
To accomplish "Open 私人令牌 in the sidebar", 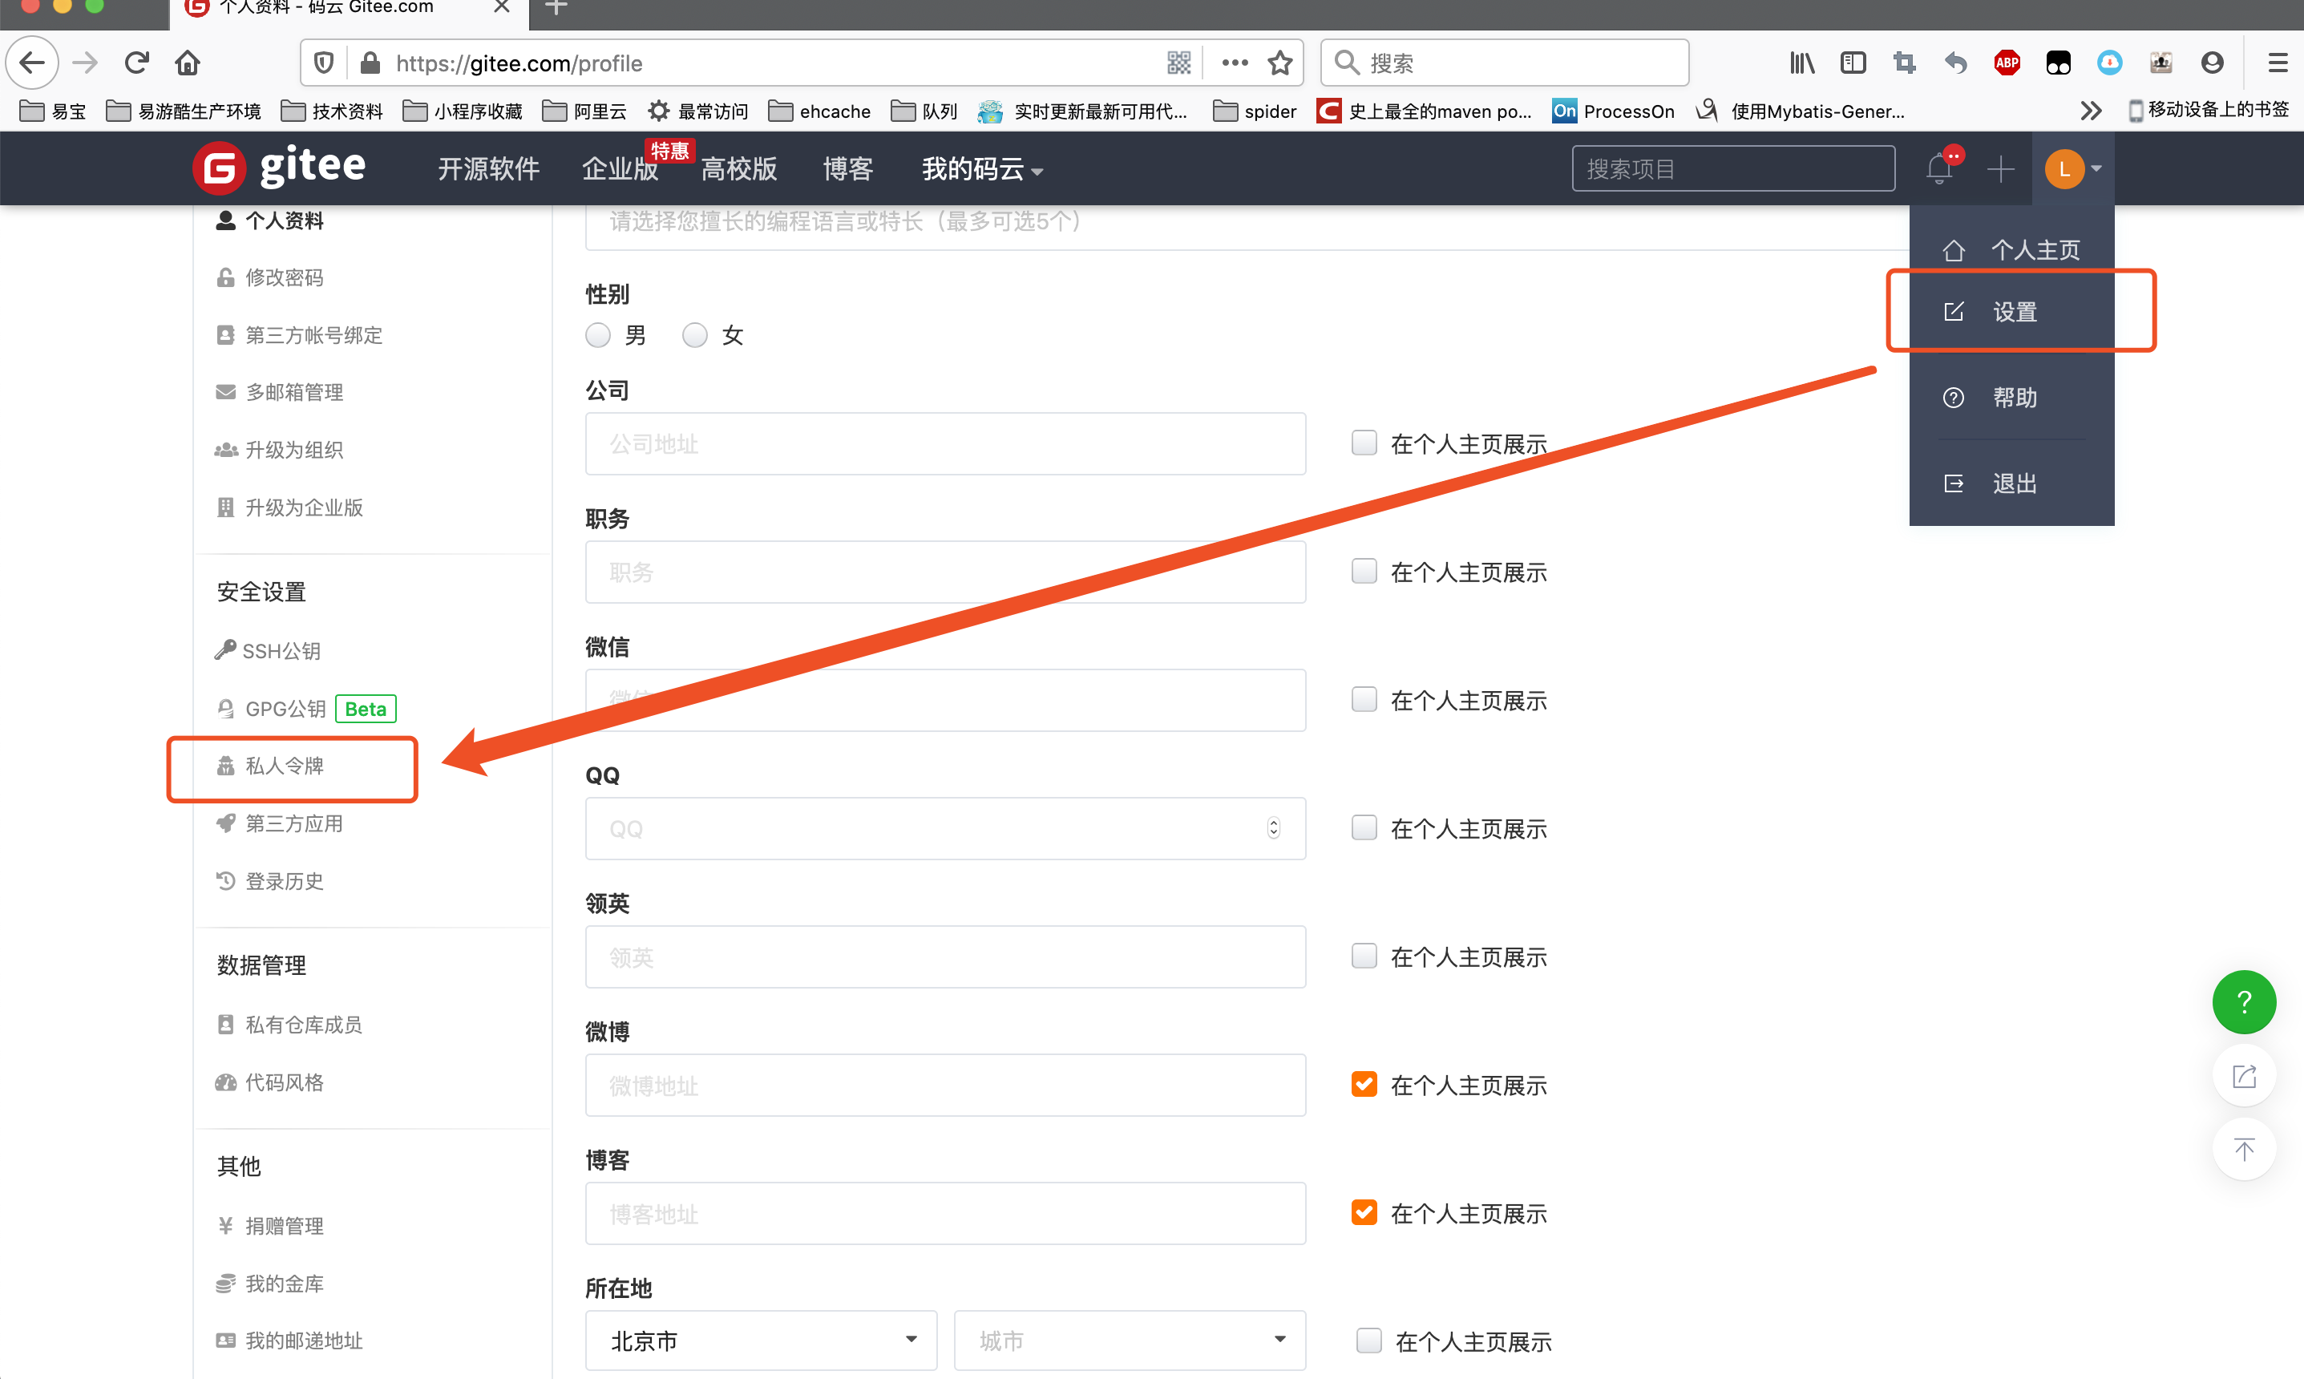I will click(x=285, y=766).
